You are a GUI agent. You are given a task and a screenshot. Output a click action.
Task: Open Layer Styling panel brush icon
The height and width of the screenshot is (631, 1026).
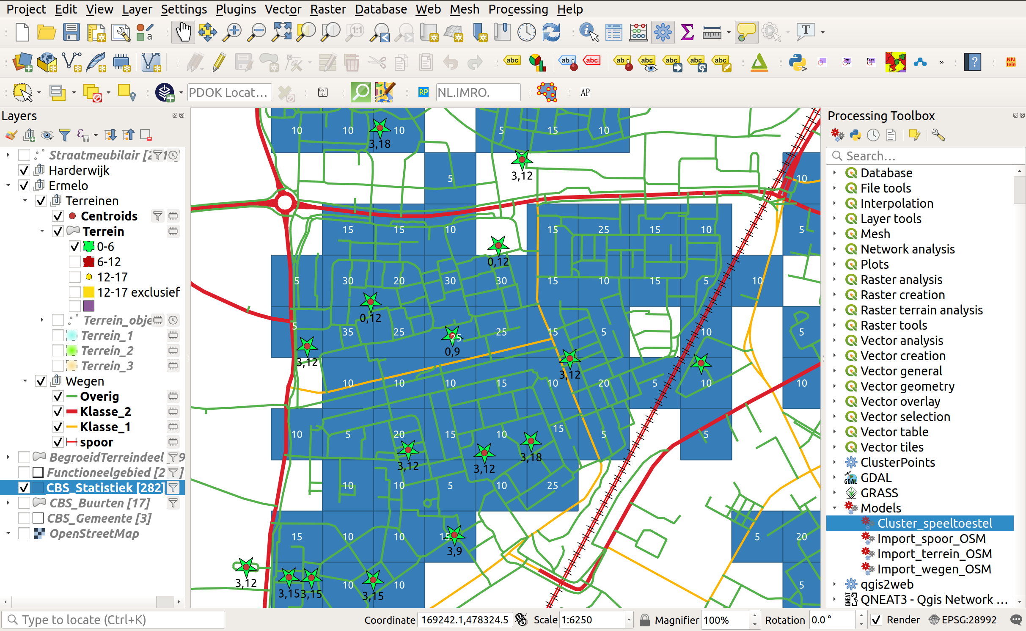coord(11,135)
